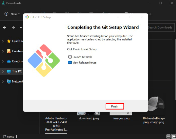Viewport: 176px width, 139px height.
Task: Click the Downloads title bar icon
Action: point(3,3)
